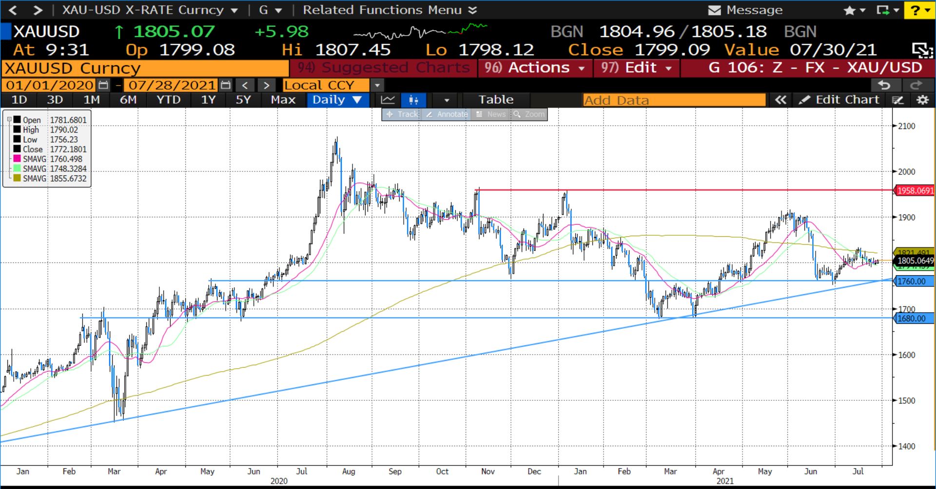936x489 pixels.
Task: Click the Local CCY currency field
Action: pyautogui.click(x=326, y=85)
